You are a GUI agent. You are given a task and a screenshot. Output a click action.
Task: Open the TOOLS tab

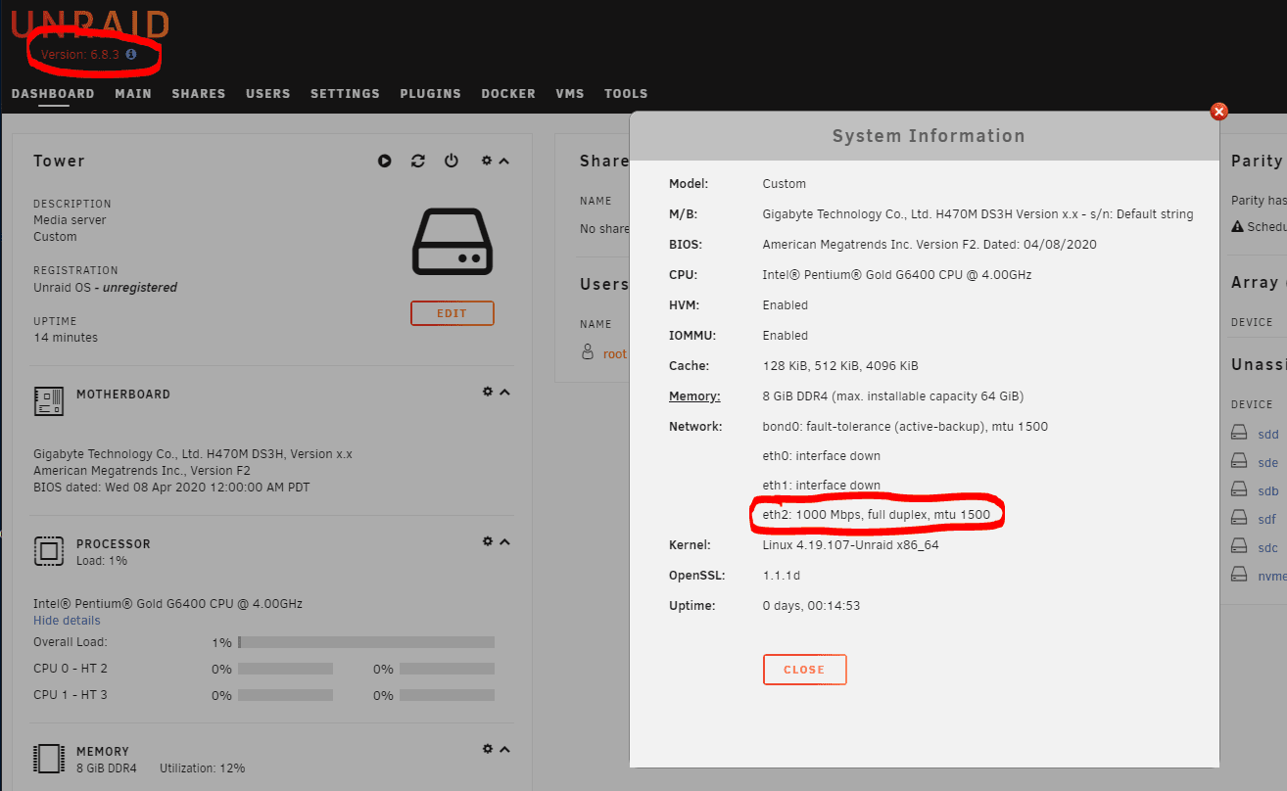(x=626, y=94)
